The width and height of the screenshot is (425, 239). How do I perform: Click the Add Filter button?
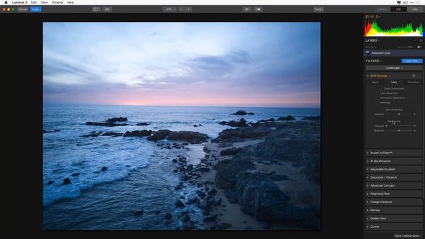coord(412,61)
